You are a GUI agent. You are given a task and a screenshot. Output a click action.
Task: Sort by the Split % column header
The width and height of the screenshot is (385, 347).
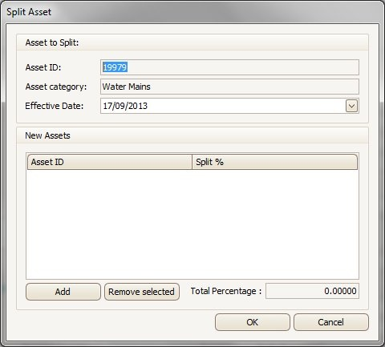pyautogui.click(x=274, y=162)
